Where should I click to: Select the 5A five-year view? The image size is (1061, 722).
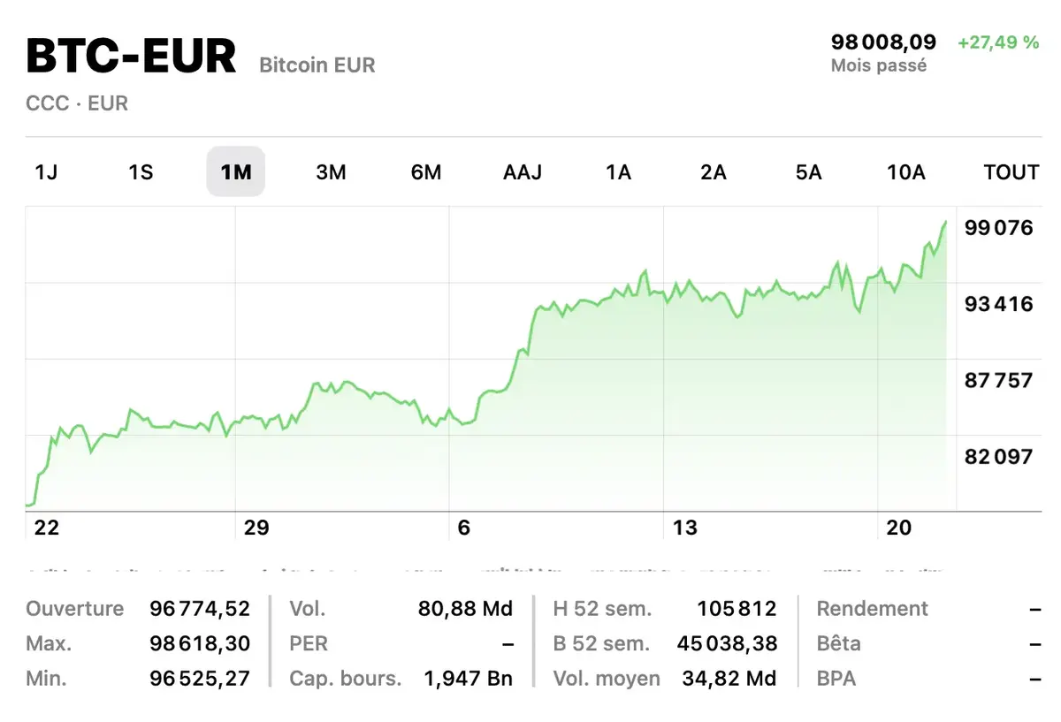click(807, 172)
